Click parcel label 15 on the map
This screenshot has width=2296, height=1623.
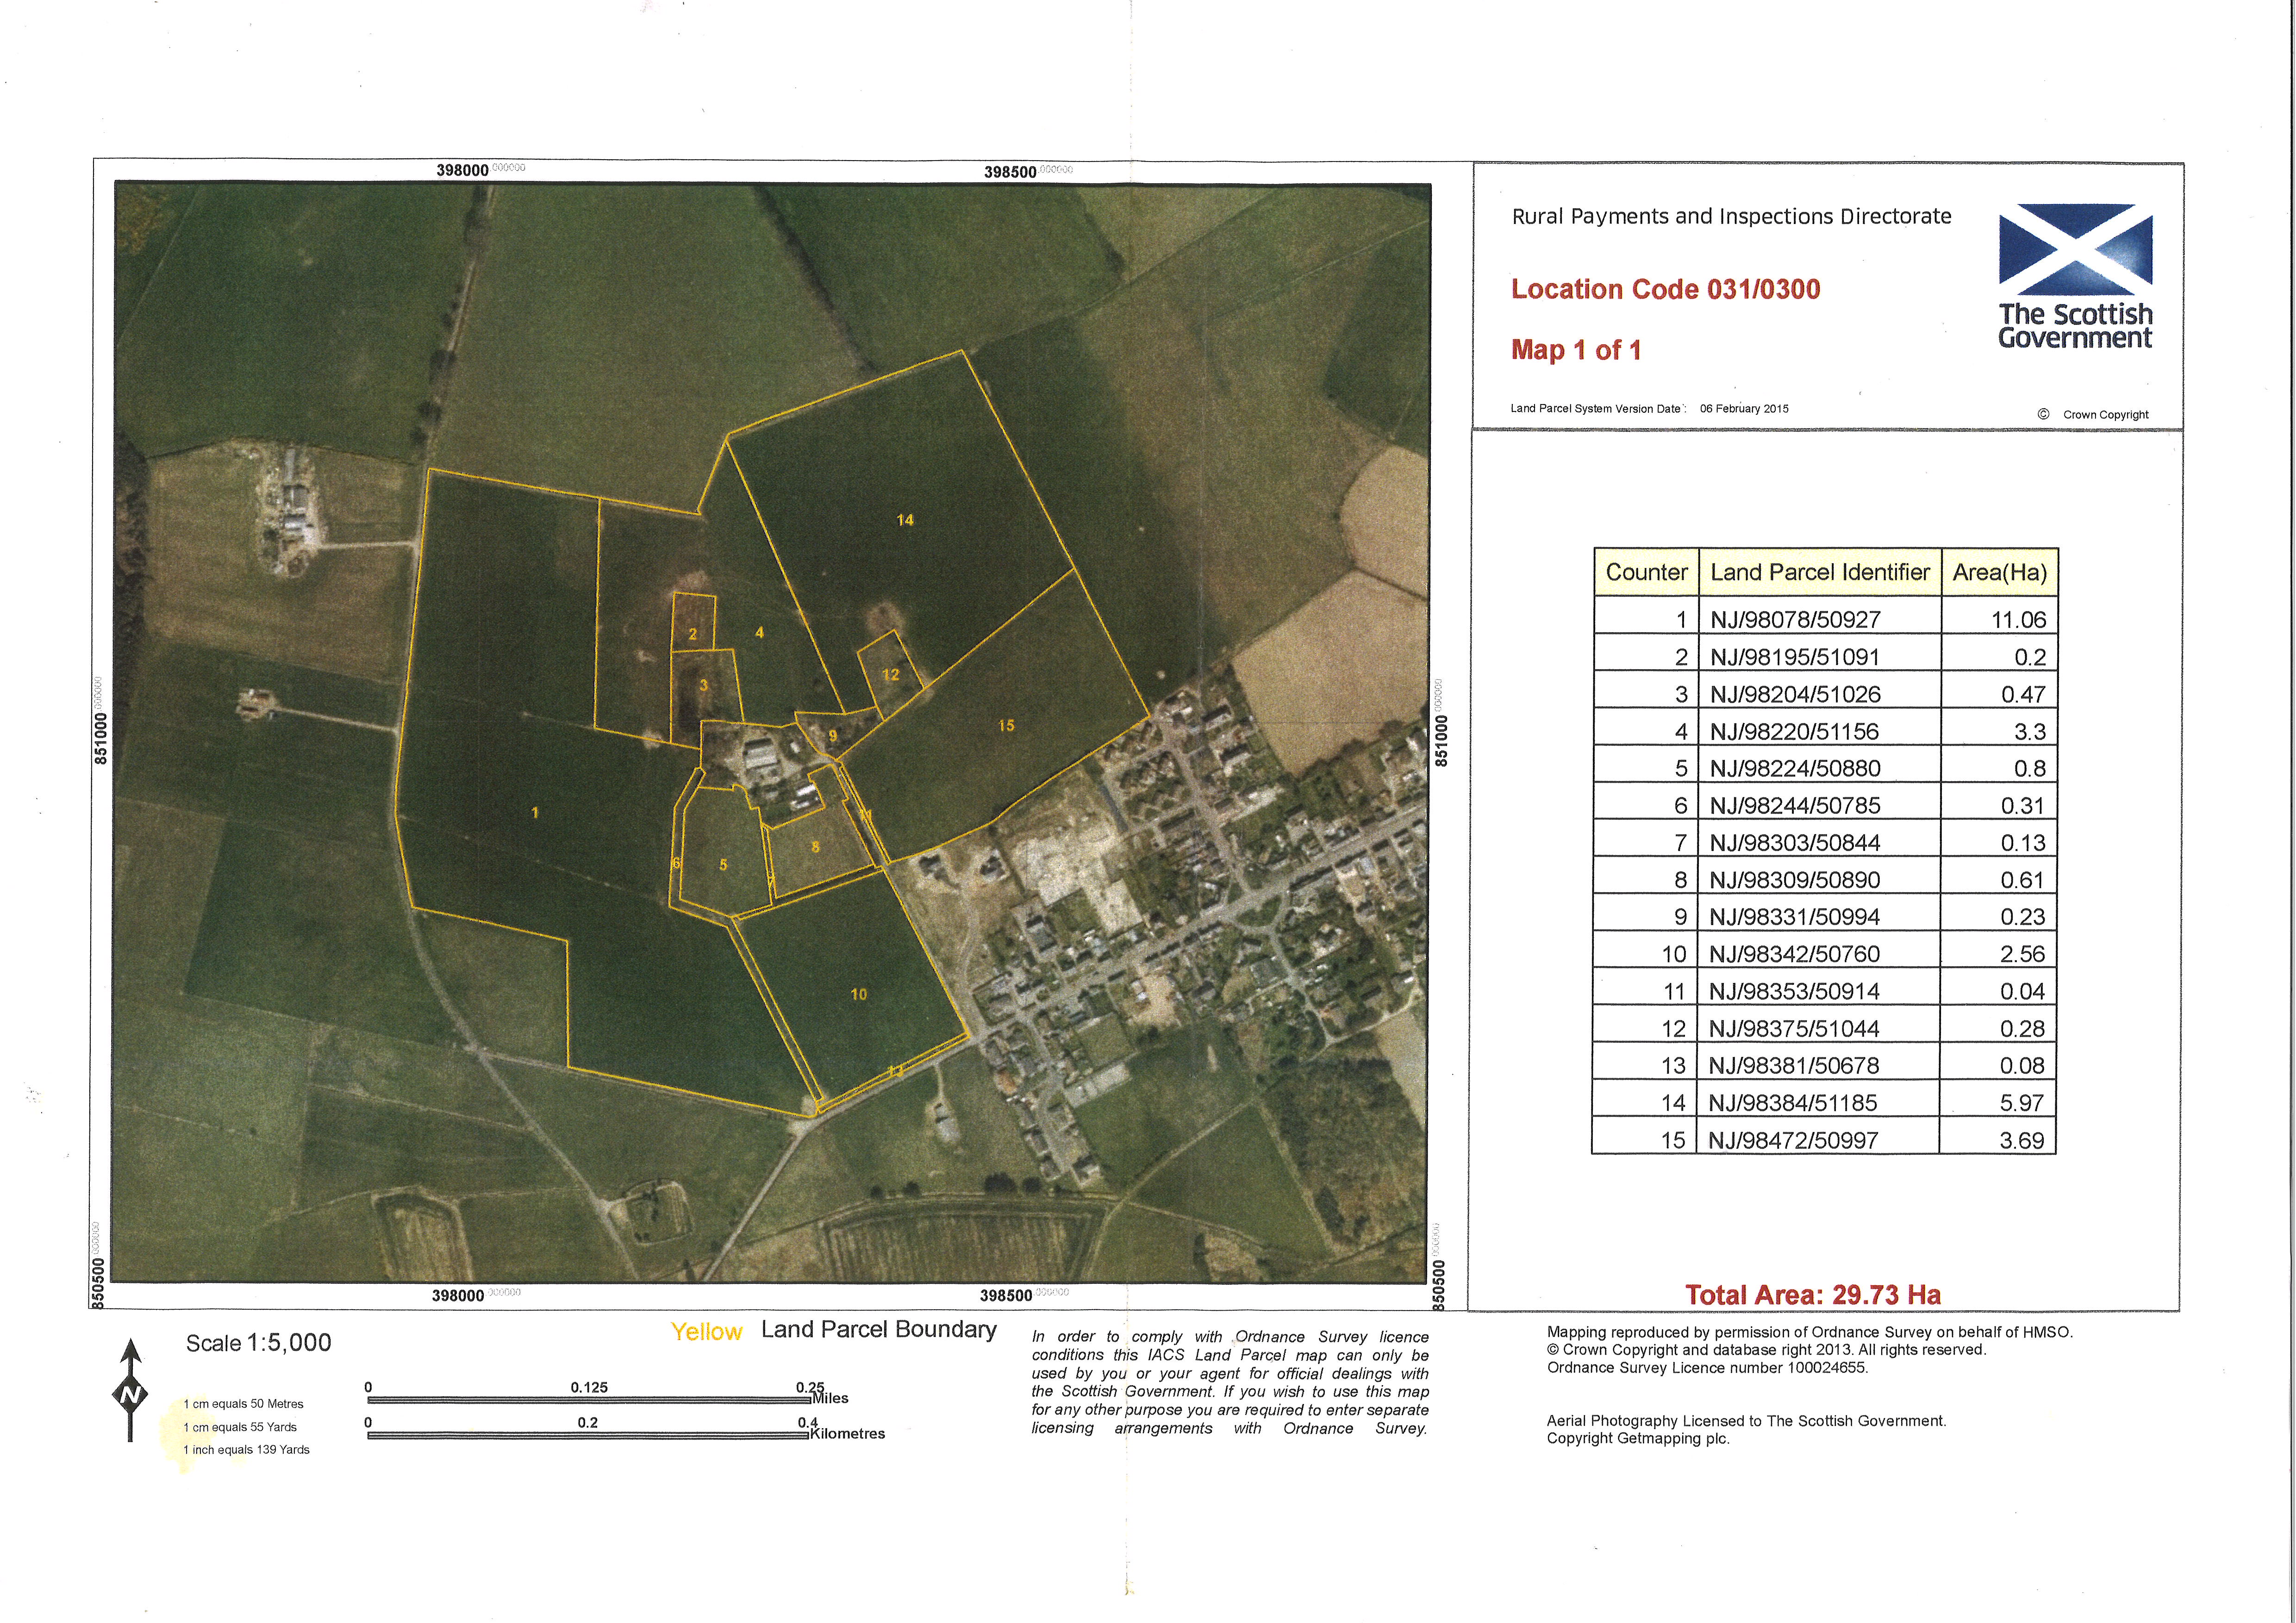(x=1006, y=725)
